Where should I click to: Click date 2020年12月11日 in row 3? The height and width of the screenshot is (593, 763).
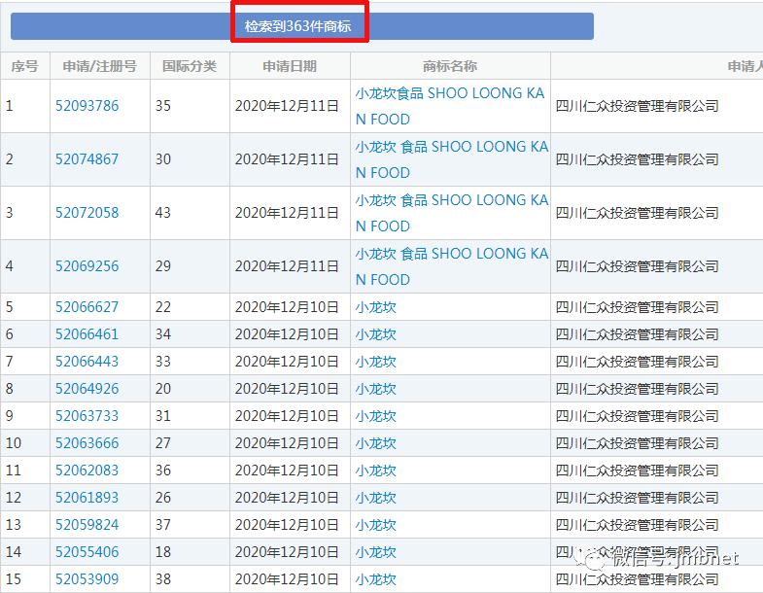[287, 213]
